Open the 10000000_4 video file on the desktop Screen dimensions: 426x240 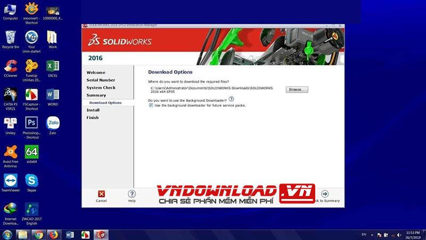52,13
